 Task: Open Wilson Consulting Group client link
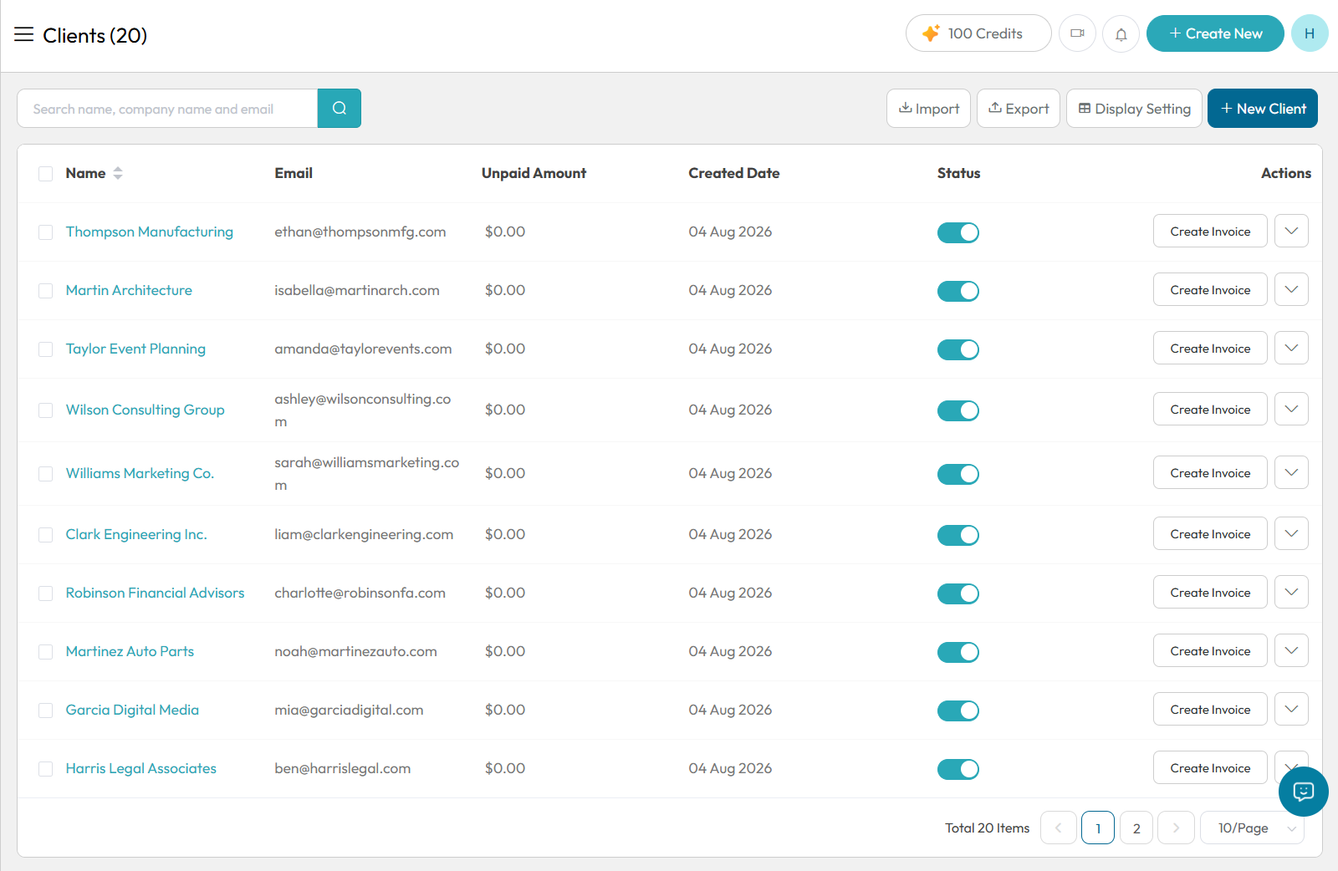pyautogui.click(x=146, y=410)
